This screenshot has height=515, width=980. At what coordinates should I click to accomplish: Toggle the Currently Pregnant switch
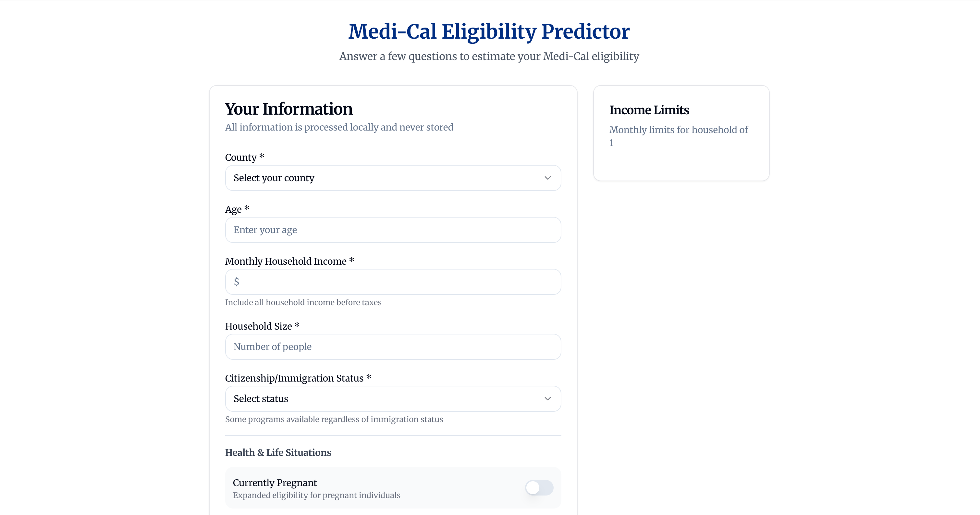click(x=539, y=488)
